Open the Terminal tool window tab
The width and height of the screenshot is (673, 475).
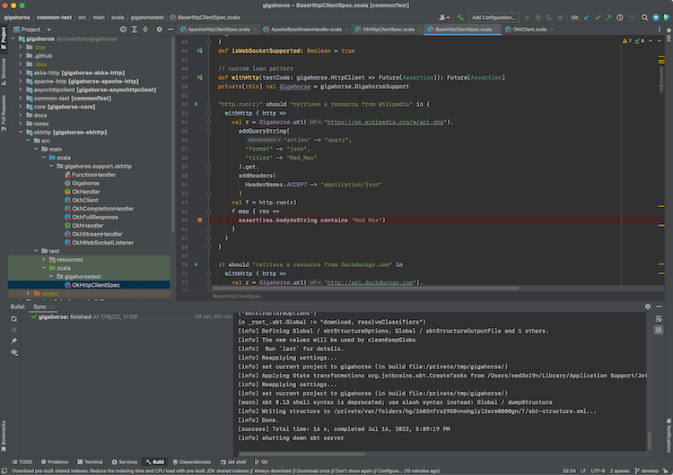coord(90,462)
